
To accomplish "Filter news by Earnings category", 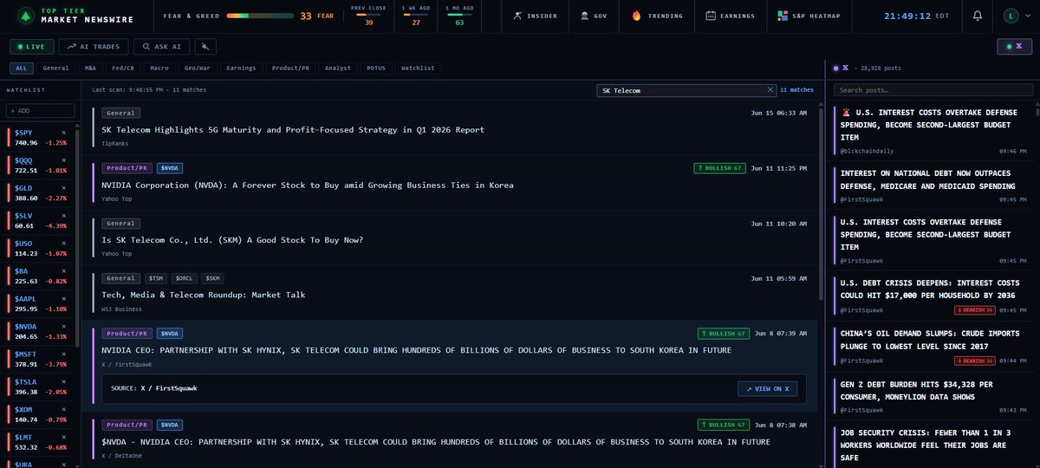I will 240,68.
